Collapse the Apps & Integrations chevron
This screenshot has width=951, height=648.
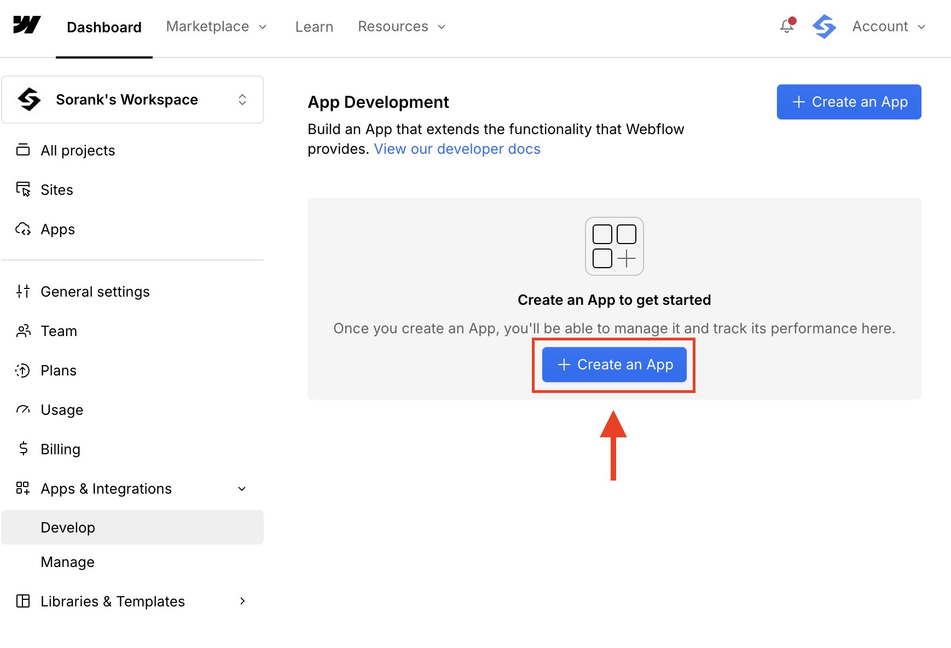242,489
